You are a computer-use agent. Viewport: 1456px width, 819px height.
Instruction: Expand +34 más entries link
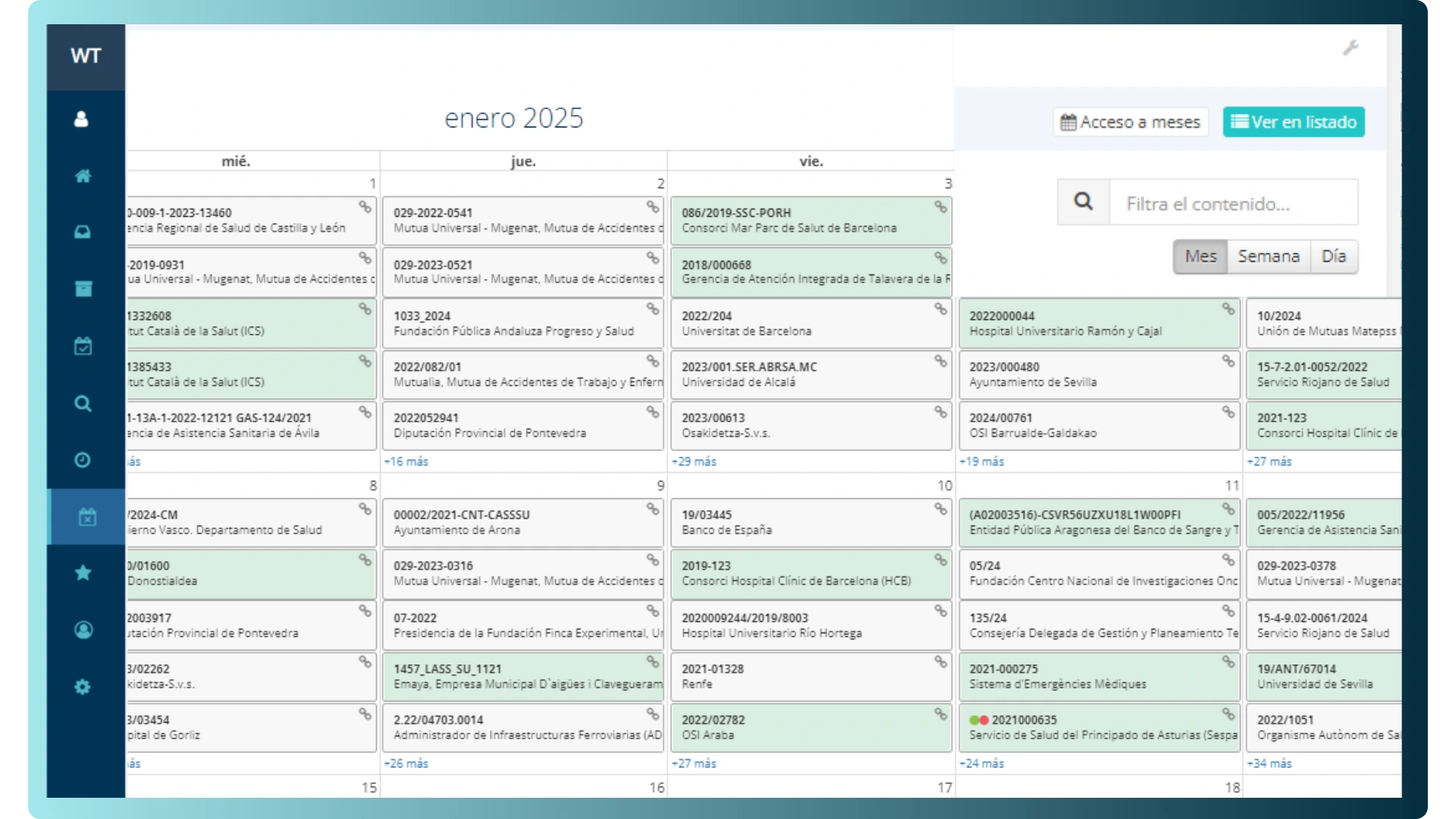click(x=1269, y=764)
